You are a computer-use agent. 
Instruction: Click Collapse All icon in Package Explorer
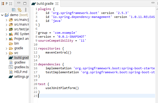click(13, 10)
